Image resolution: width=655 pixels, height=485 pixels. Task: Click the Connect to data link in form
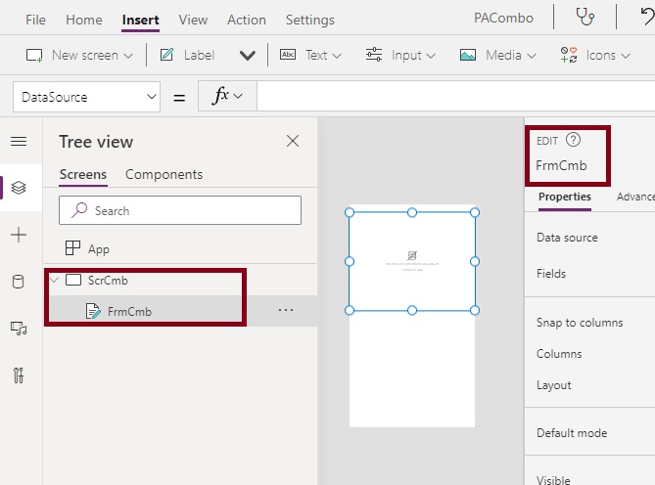412,270
